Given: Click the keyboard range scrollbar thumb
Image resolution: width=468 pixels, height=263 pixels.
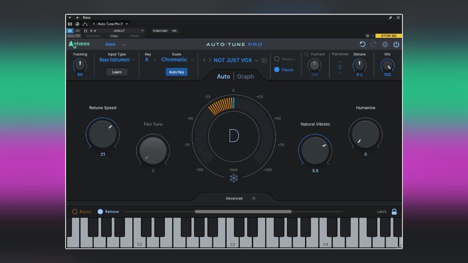Looking at the screenshot, I should 243,212.
